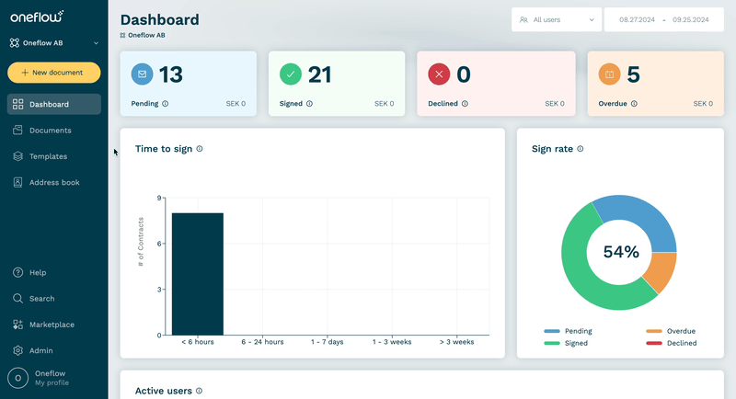Viewport: 736px width, 399px height.
Task: Click the Pending info icon
Action: pos(166,104)
